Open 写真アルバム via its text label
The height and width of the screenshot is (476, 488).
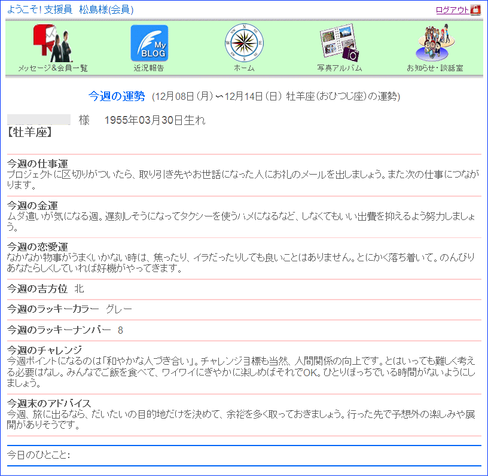339,68
